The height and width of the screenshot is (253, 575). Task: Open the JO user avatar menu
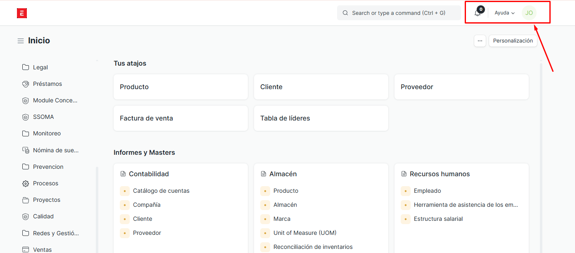click(529, 13)
